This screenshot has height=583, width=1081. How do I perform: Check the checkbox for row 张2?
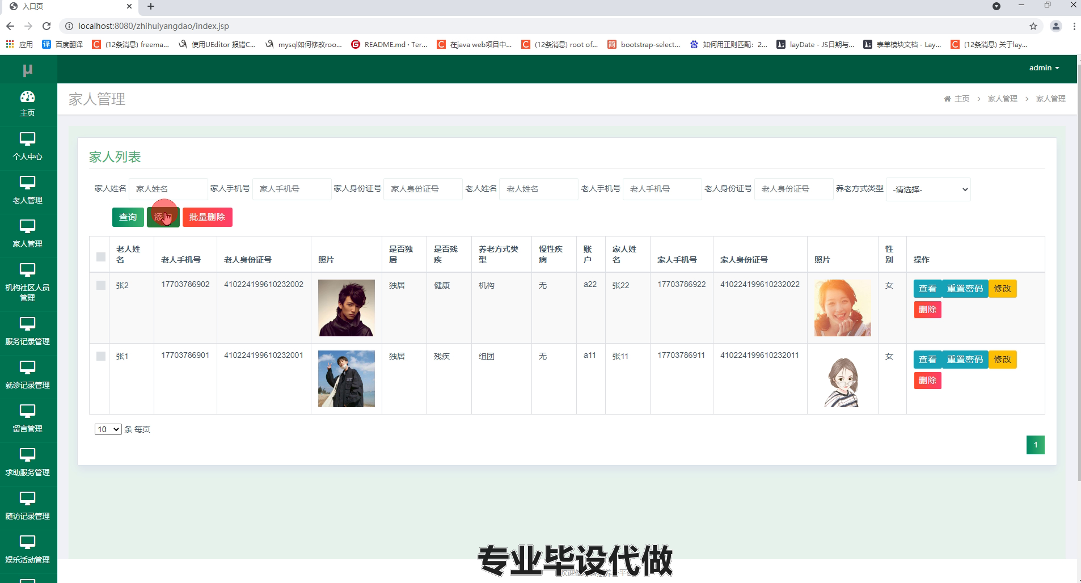[x=101, y=285]
